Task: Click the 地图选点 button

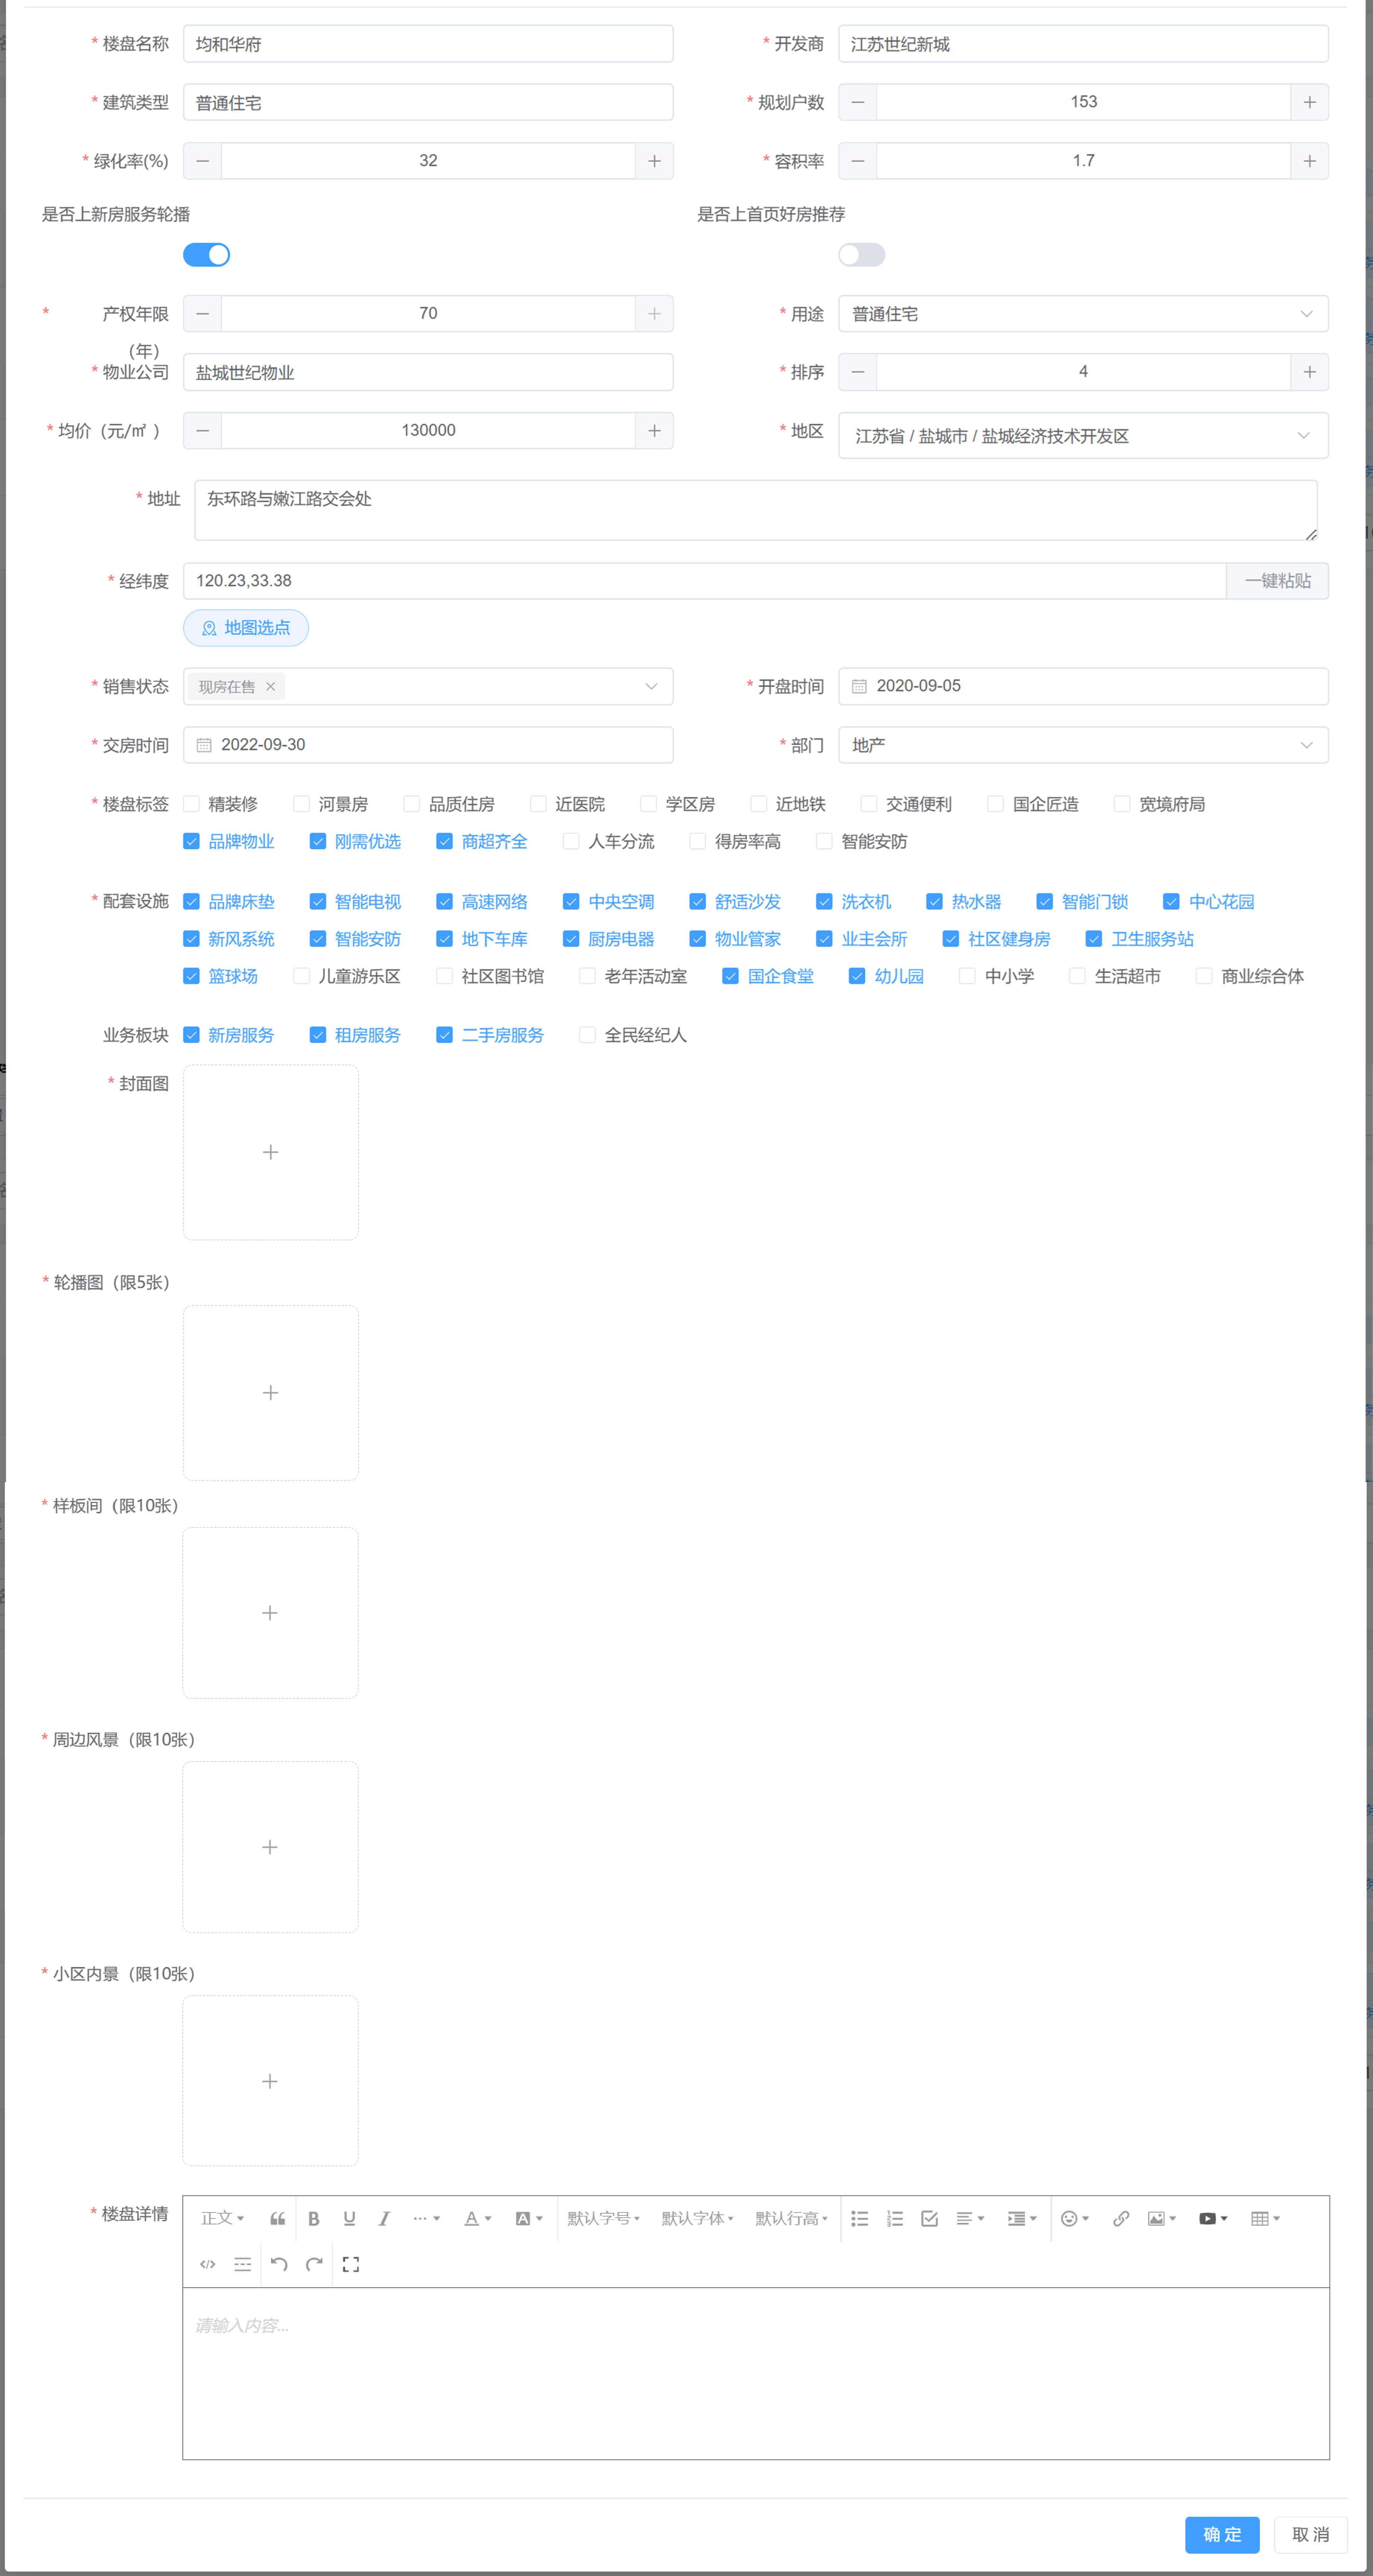Action: point(246,628)
